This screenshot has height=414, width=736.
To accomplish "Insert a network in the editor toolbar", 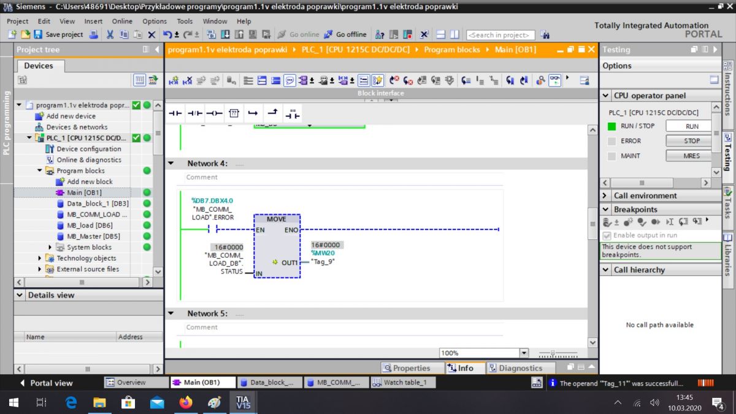I will click(x=174, y=80).
